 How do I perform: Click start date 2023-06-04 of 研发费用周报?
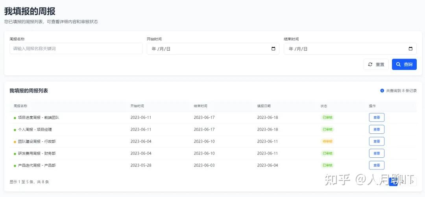(140, 153)
